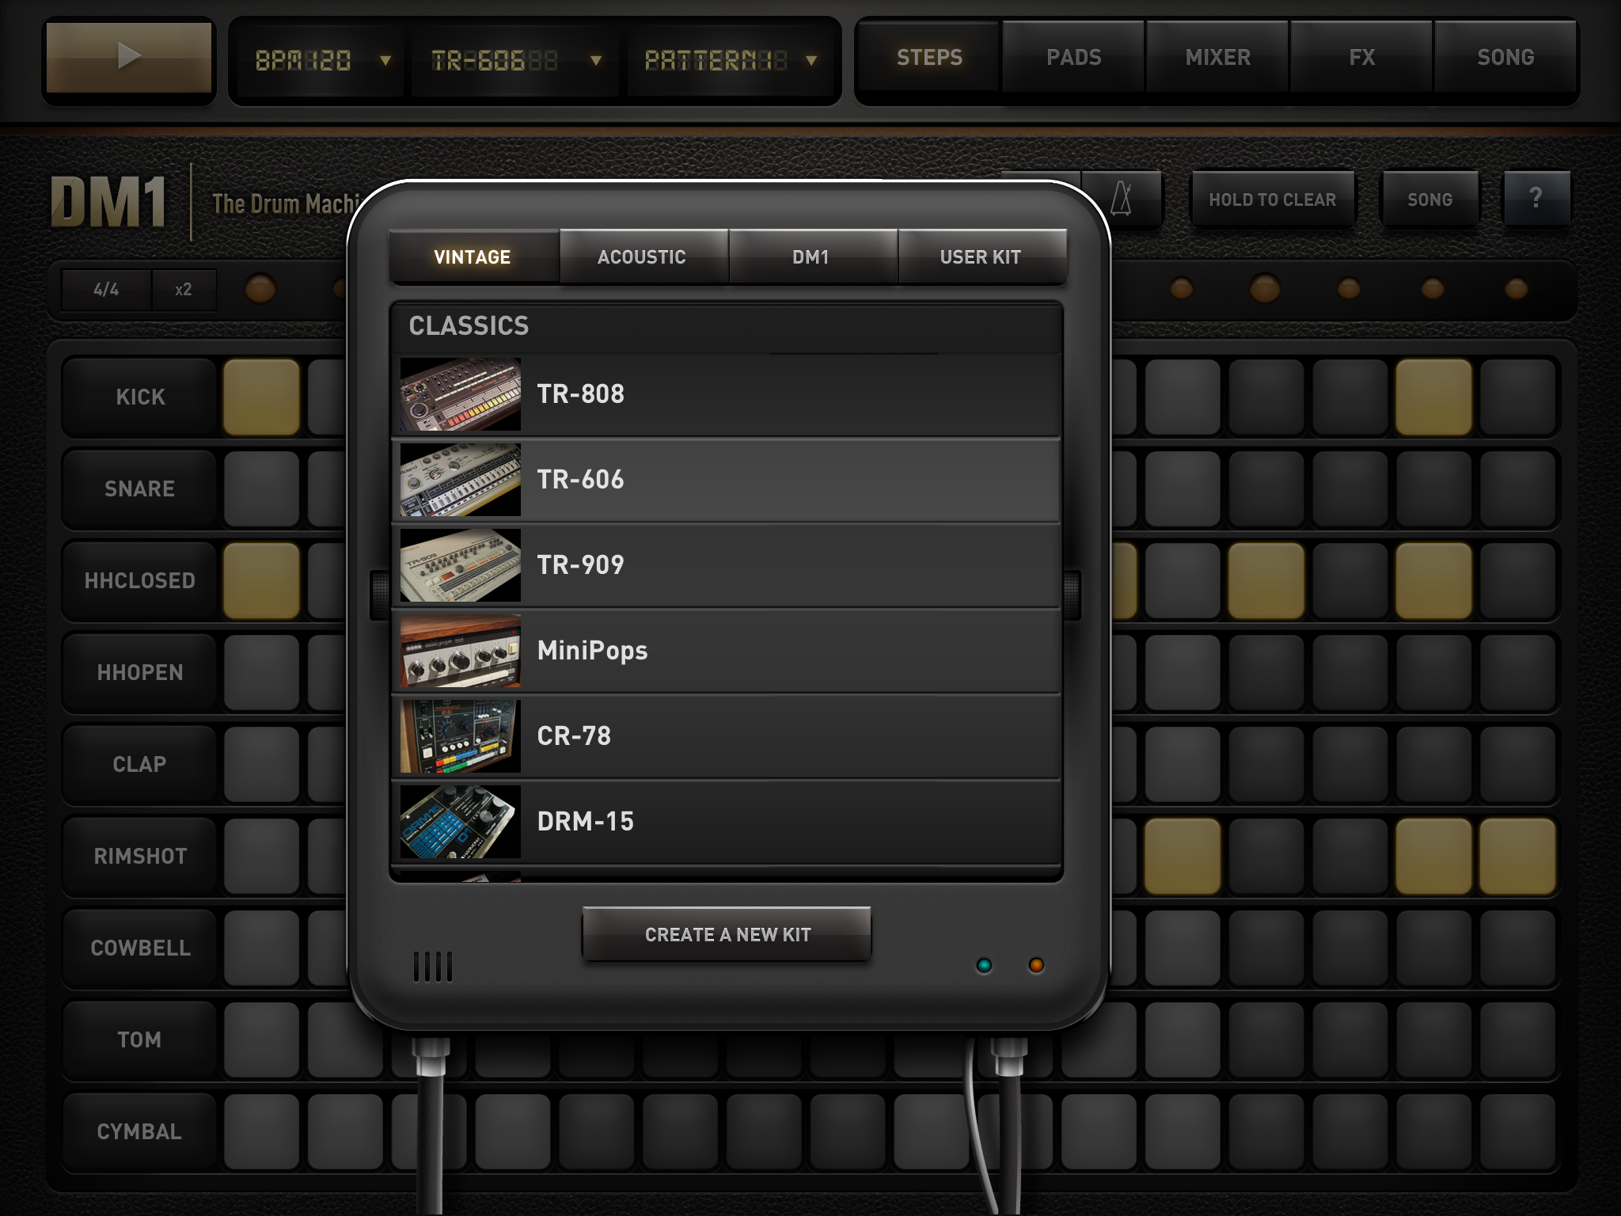Toggle first KICK step pad

coord(261,397)
